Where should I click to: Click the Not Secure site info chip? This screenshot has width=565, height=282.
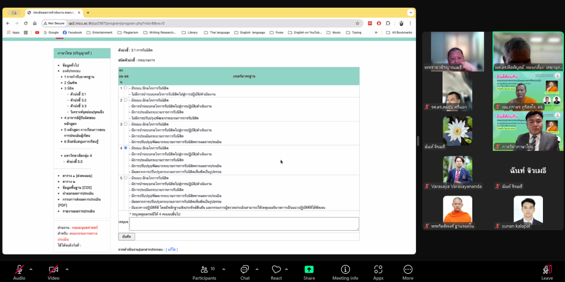[54, 23]
